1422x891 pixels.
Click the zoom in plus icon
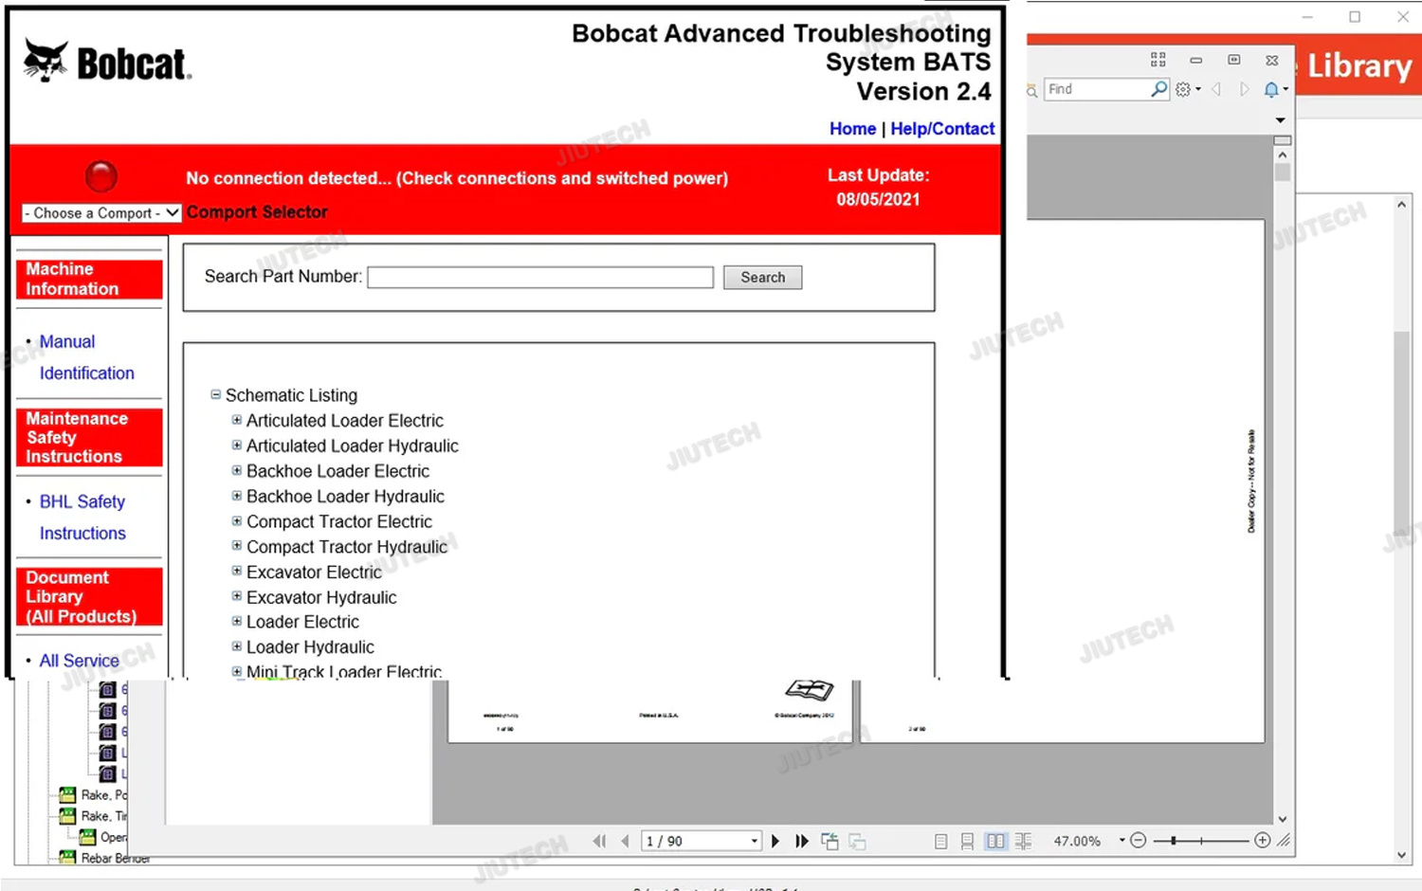pos(1262,840)
